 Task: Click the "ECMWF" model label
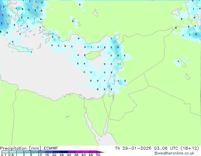coord(51,148)
